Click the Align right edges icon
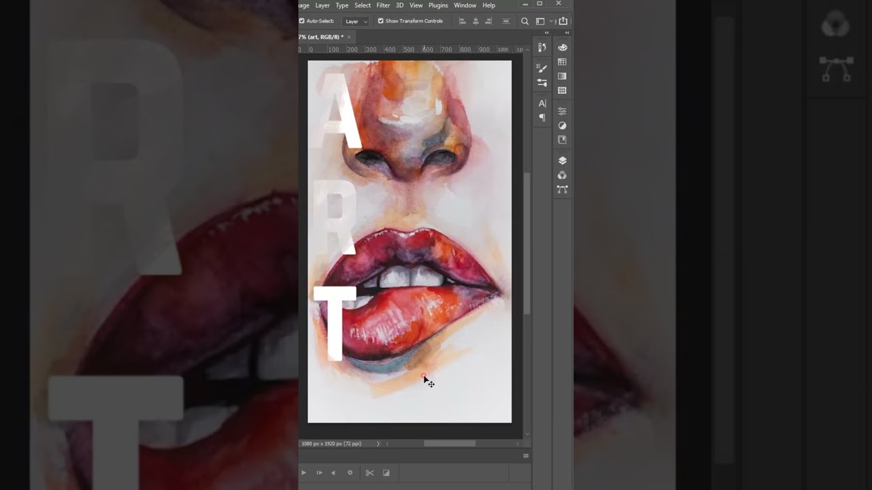This screenshot has width=872, height=490. tap(488, 21)
